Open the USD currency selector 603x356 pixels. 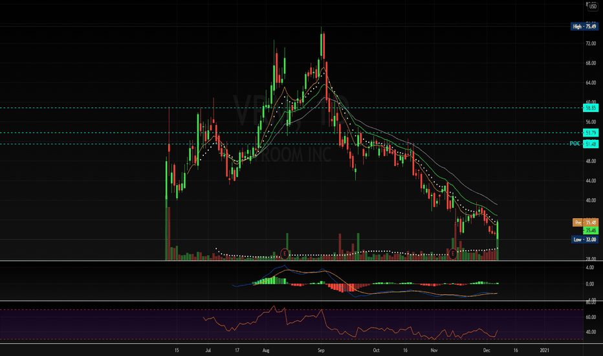point(593,6)
